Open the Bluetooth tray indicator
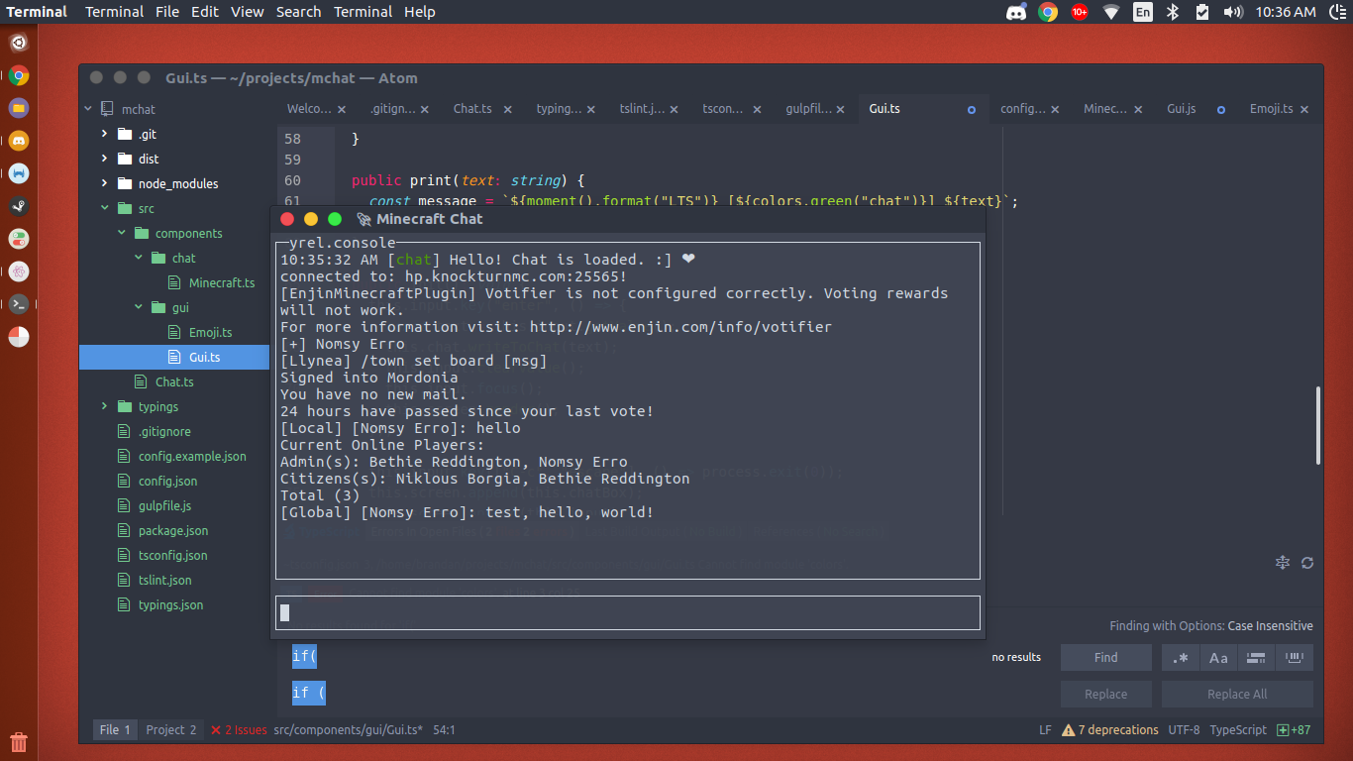Viewport: 1353px width, 761px height. coord(1173,12)
